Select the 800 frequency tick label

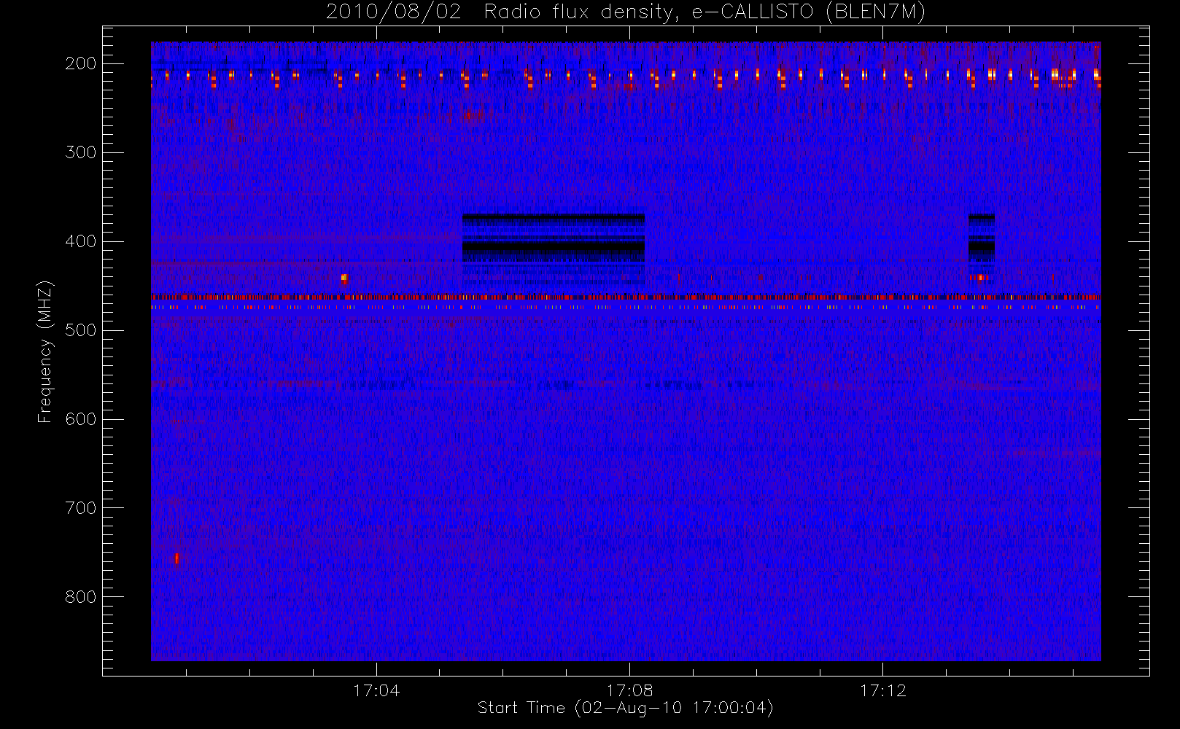tap(81, 597)
